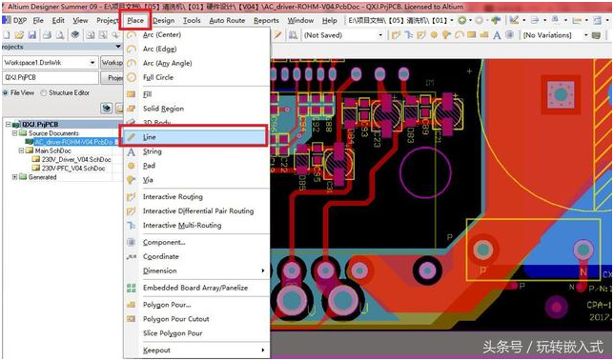Click the home page navigation icon
The width and height of the screenshot is (614, 361).
[496, 20]
